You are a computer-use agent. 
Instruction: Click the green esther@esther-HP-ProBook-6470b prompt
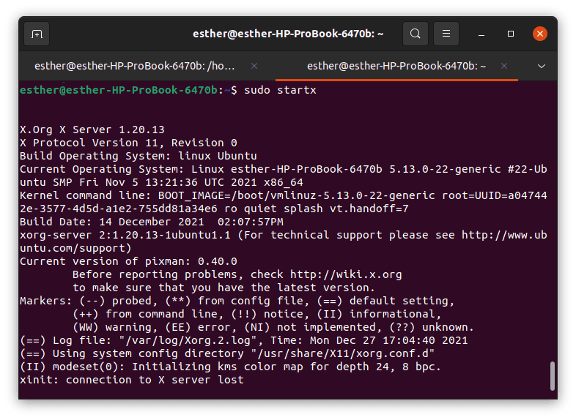pyautogui.click(x=119, y=90)
